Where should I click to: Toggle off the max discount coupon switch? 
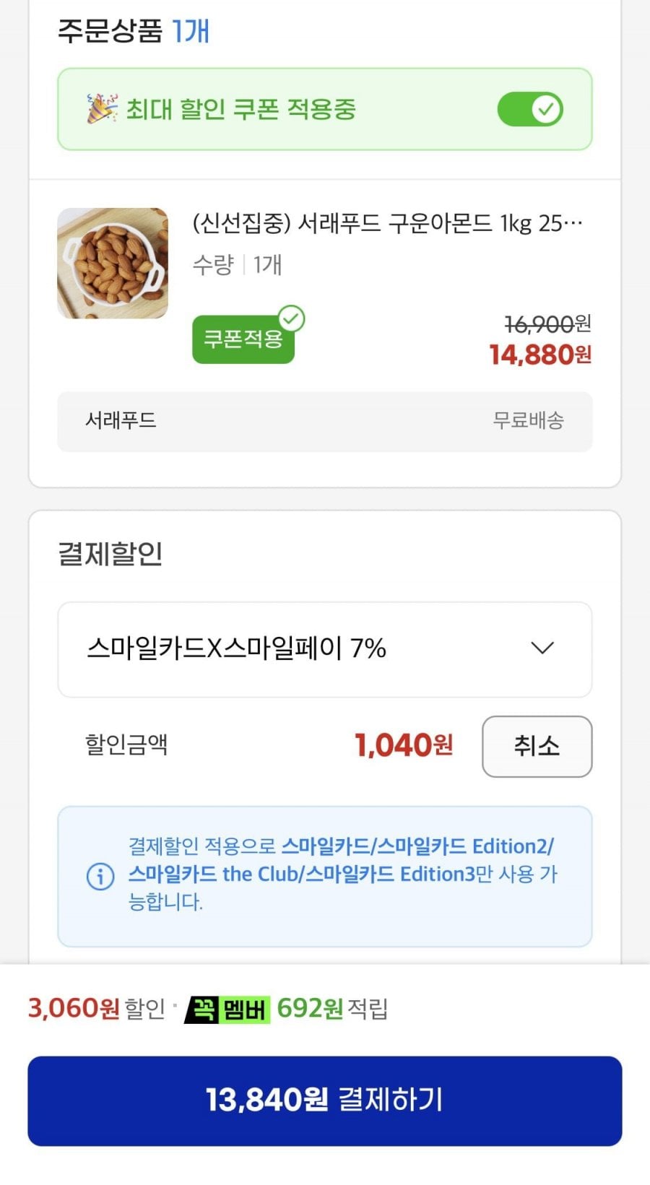[x=530, y=110]
